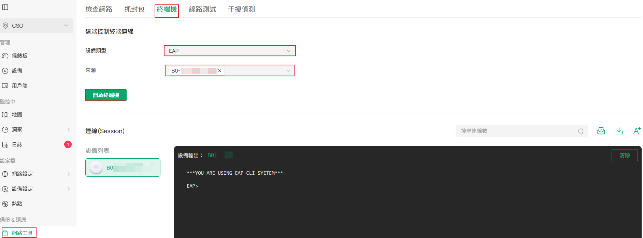
Task: Switch to the 抓封包 tab
Action: pyautogui.click(x=134, y=9)
